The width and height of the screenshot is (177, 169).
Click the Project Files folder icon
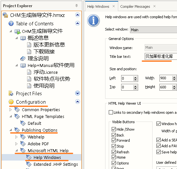pyautogui.click(x=11, y=93)
